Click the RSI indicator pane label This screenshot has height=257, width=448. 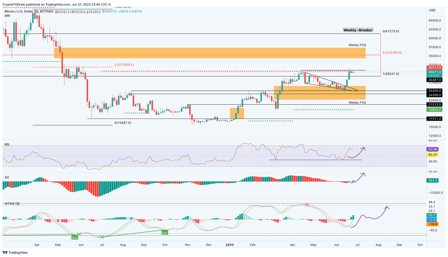(x=7, y=144)
